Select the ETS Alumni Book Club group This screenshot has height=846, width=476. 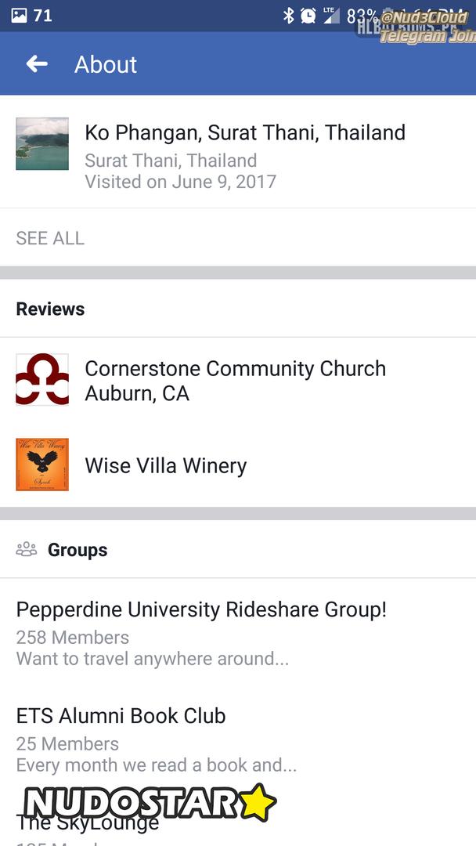pyautogui.click(x=121, y=716)
